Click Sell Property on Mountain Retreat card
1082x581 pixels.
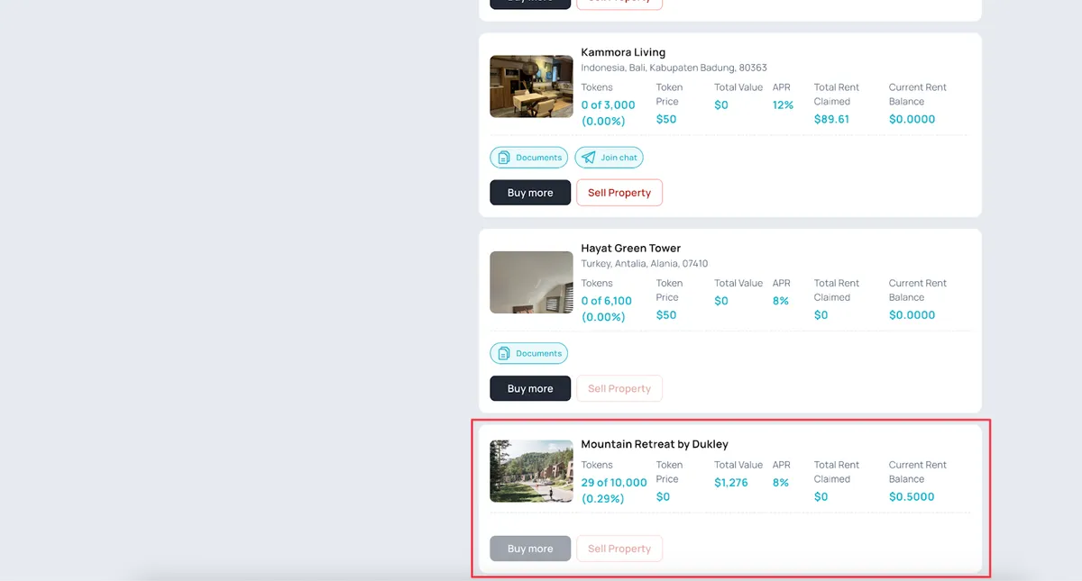pos(619,549)
